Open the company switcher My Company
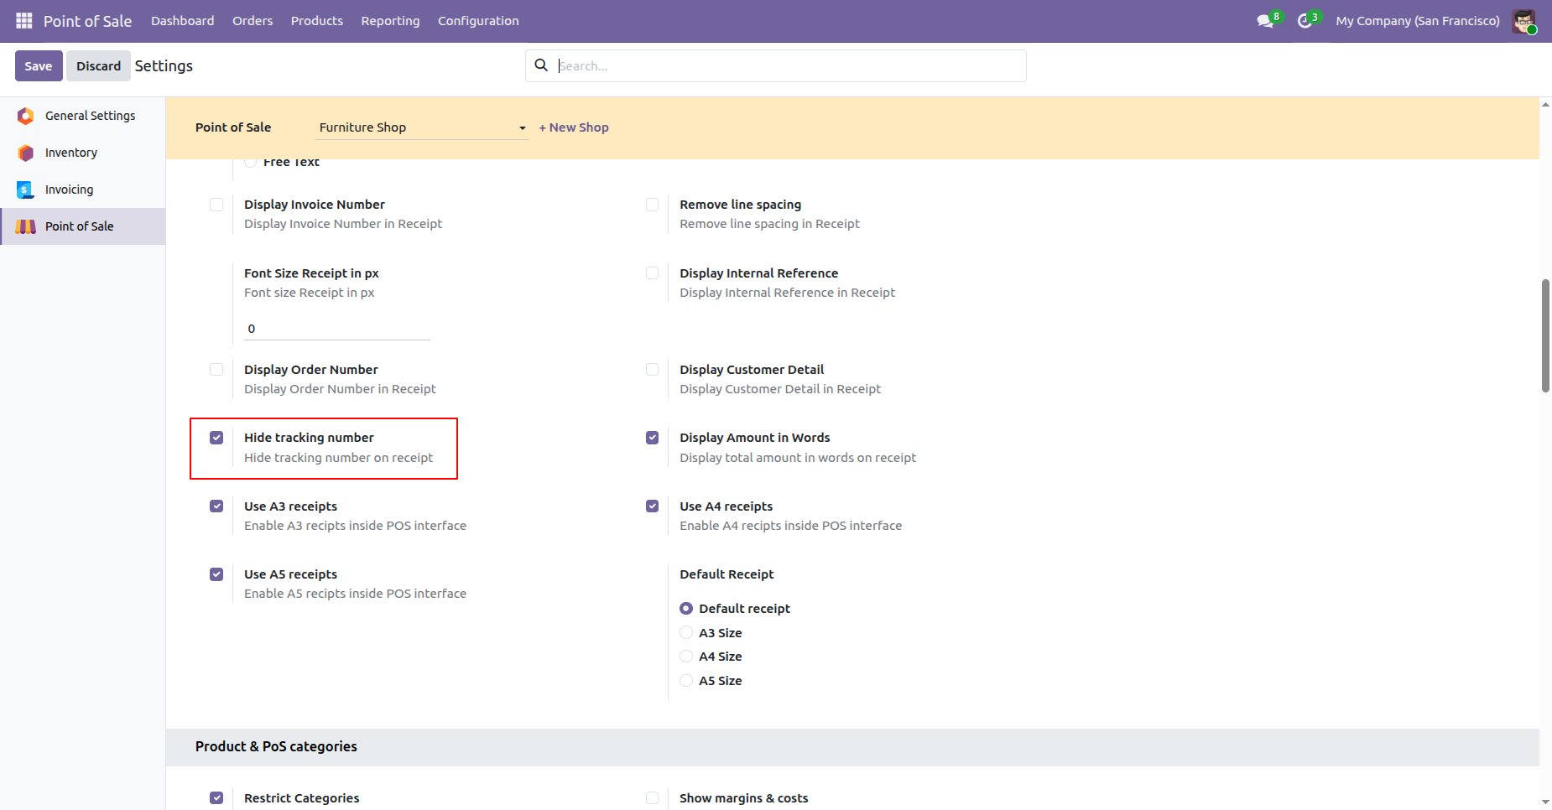Viewport: 1552px width, 810px height. [1417, 21]
